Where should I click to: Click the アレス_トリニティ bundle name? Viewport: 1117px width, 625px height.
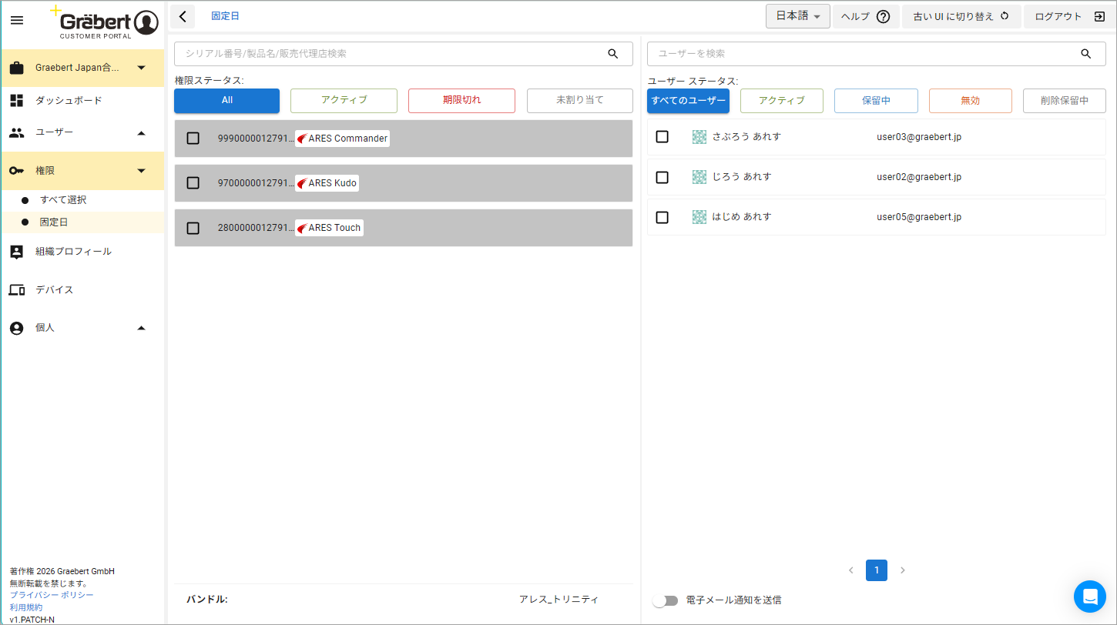pyautogui.click(x=558, y=600)
